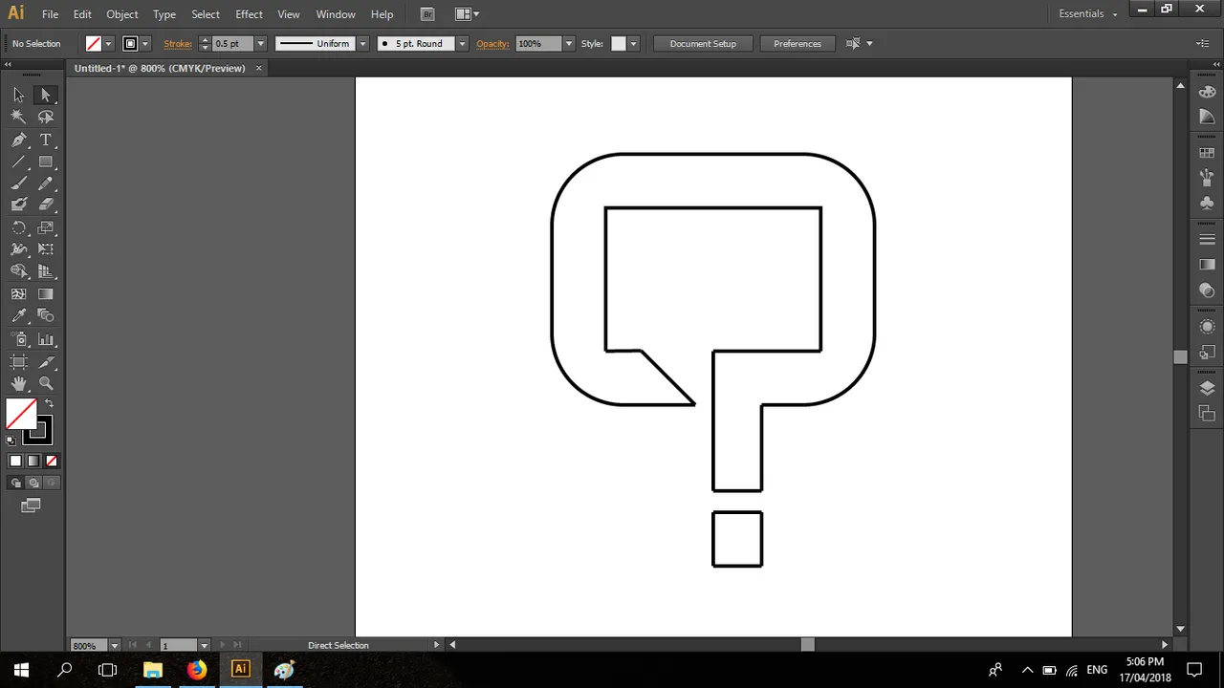Select the Pencil tool
The width and height of the screenshot is (1224, 688).
[45, 183]
